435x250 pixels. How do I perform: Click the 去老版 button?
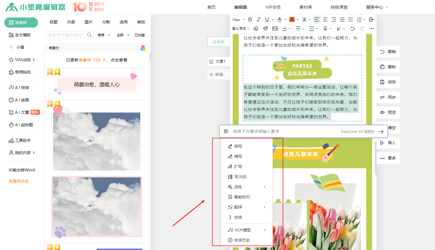click(x=219, y=42)
